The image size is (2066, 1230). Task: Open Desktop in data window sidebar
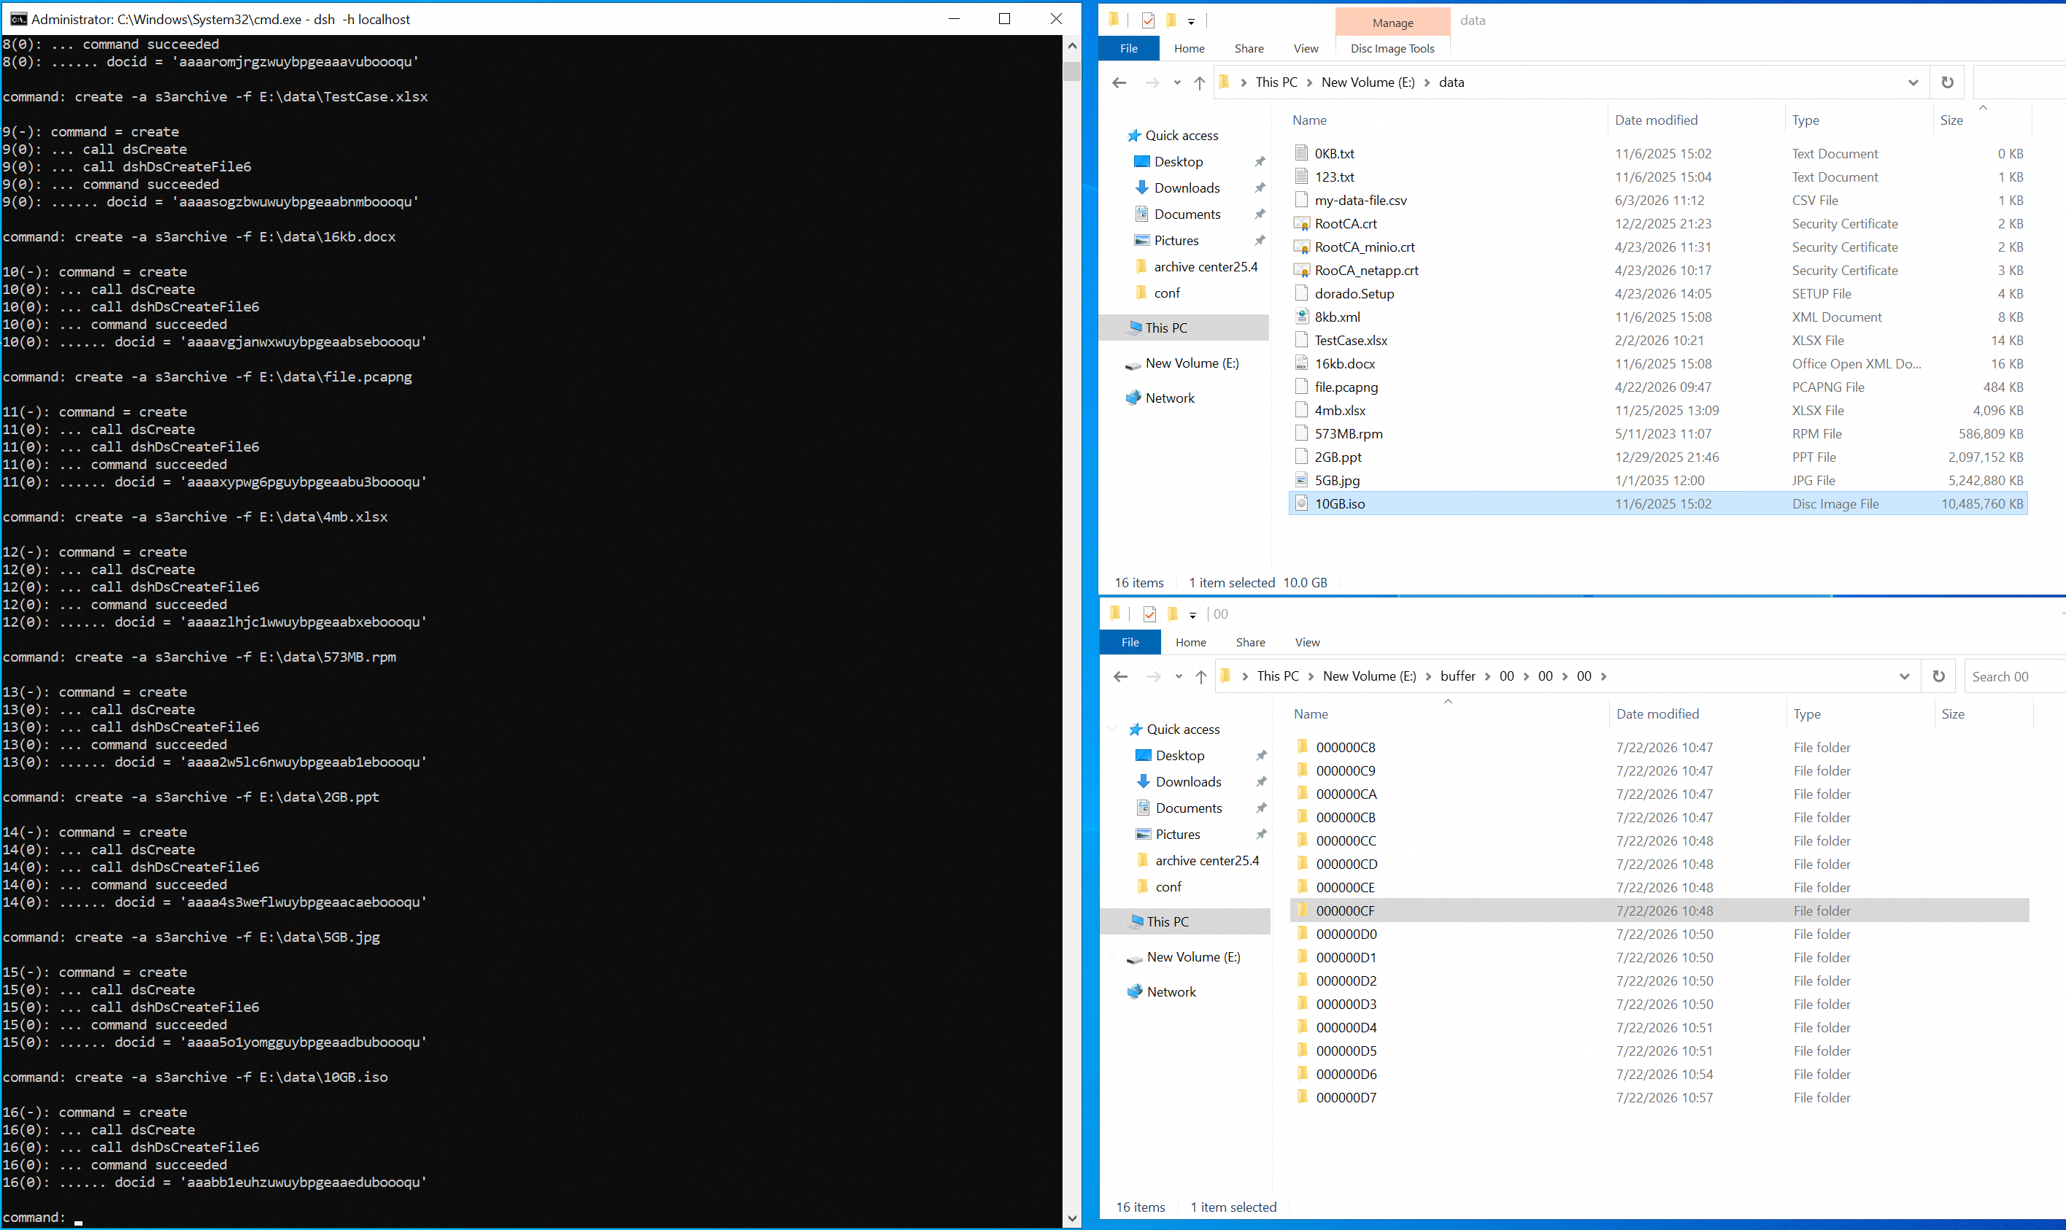pos(1178,162)
